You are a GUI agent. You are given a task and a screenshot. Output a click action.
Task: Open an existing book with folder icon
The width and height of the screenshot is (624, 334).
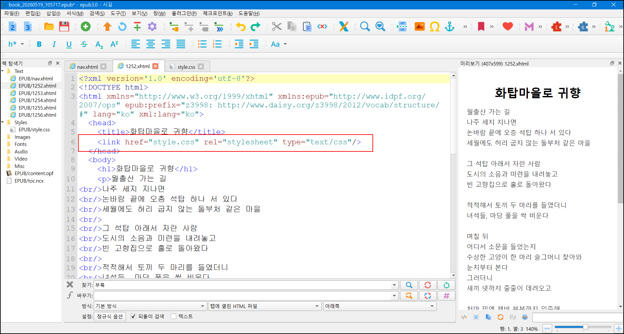pos(49,27)
